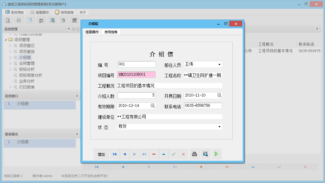Screen dimensions: 325x183
Task: Open the 开具日期 date picker
Action: pos(219,95)
